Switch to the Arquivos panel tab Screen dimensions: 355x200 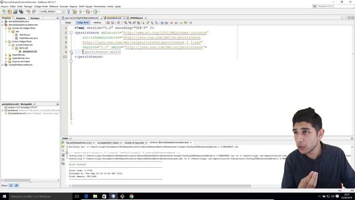[x=21, y=18]
